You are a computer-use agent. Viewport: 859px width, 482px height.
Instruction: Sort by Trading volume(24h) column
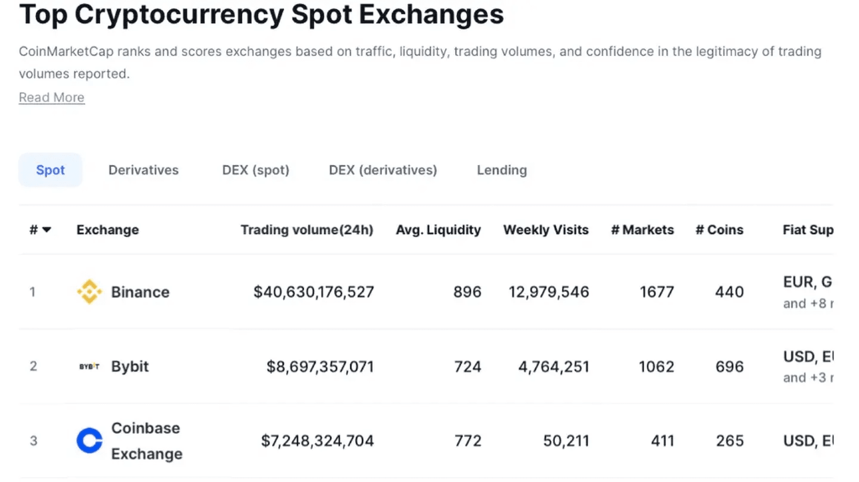point(306,230)
